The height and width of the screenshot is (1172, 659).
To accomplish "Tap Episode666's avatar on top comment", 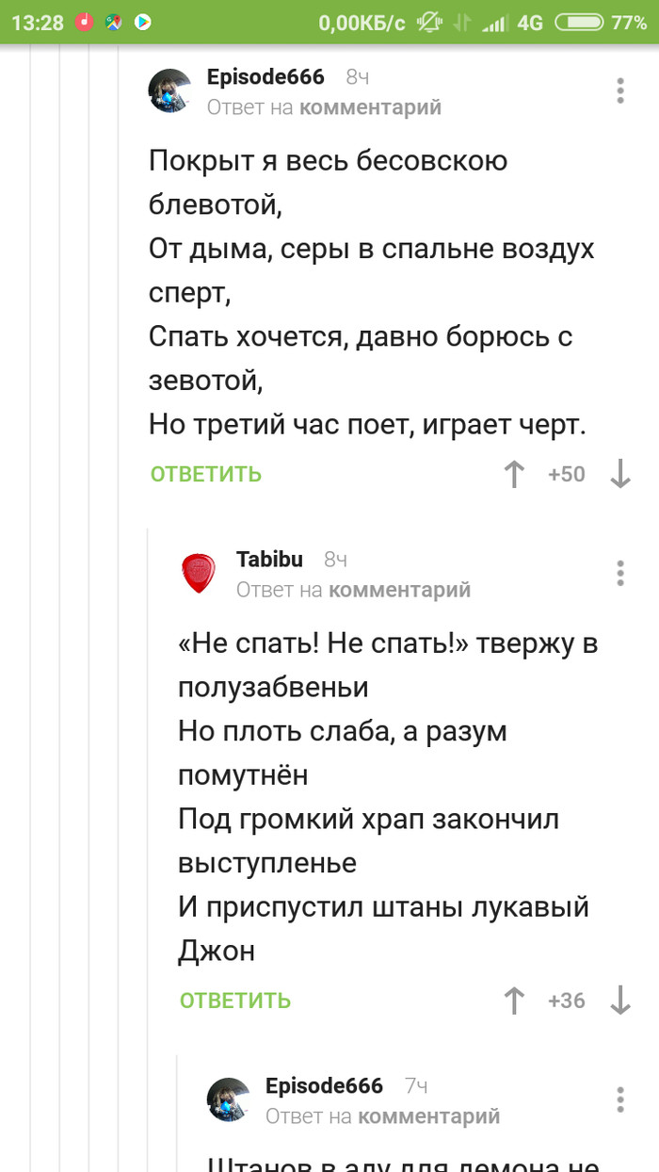I will pos(171,90).
